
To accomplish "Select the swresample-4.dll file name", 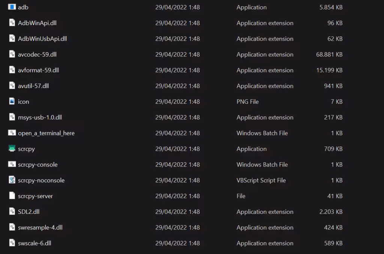I will [40, 227].
